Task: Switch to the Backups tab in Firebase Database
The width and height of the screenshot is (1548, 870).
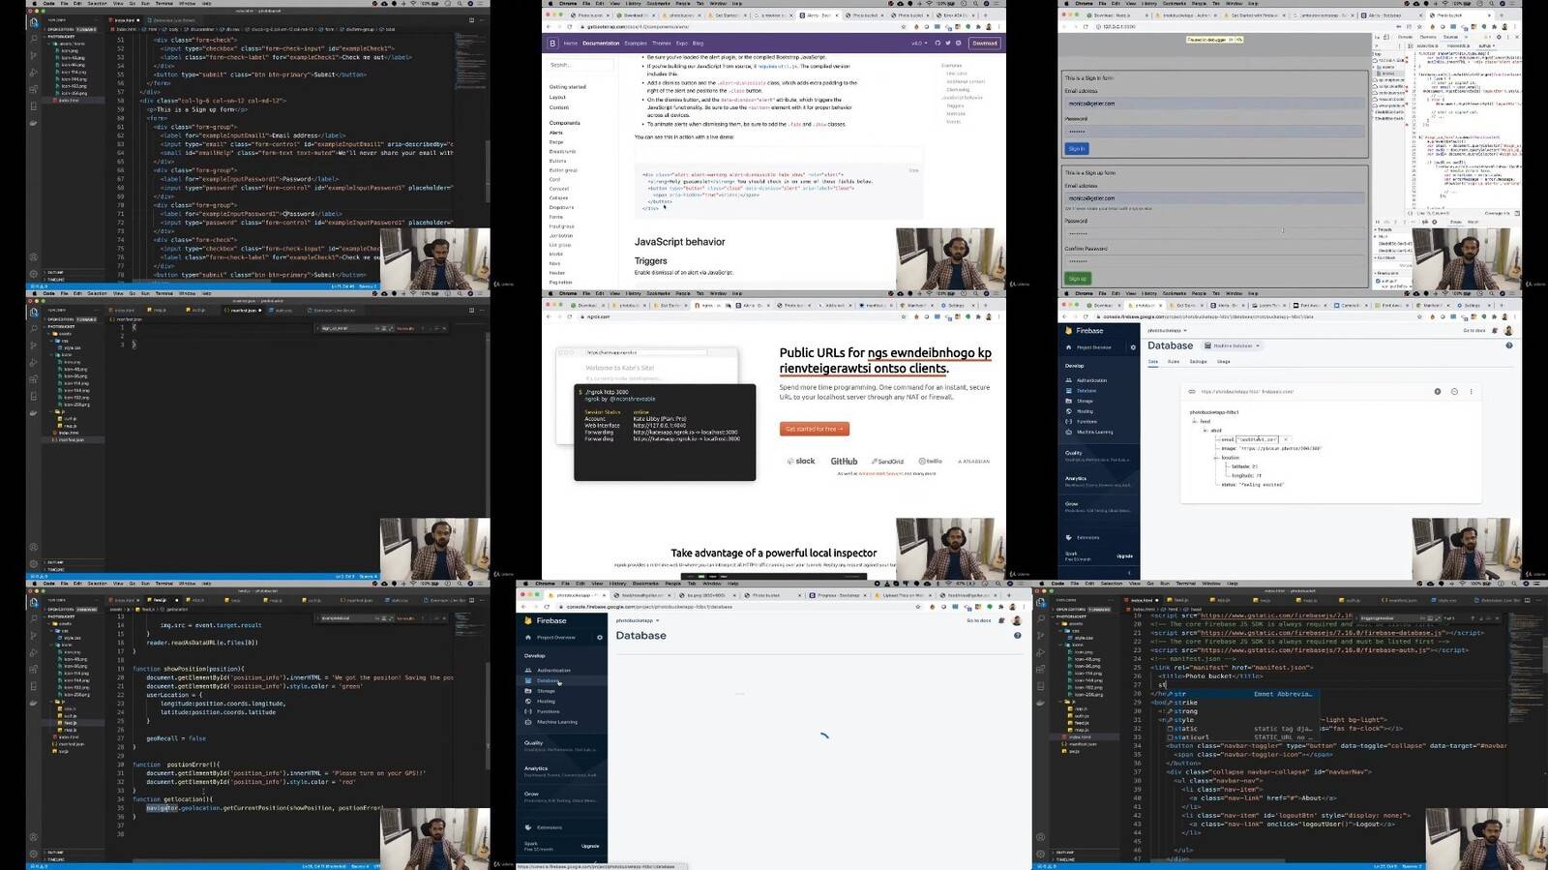Action: tap(1198, 362)
